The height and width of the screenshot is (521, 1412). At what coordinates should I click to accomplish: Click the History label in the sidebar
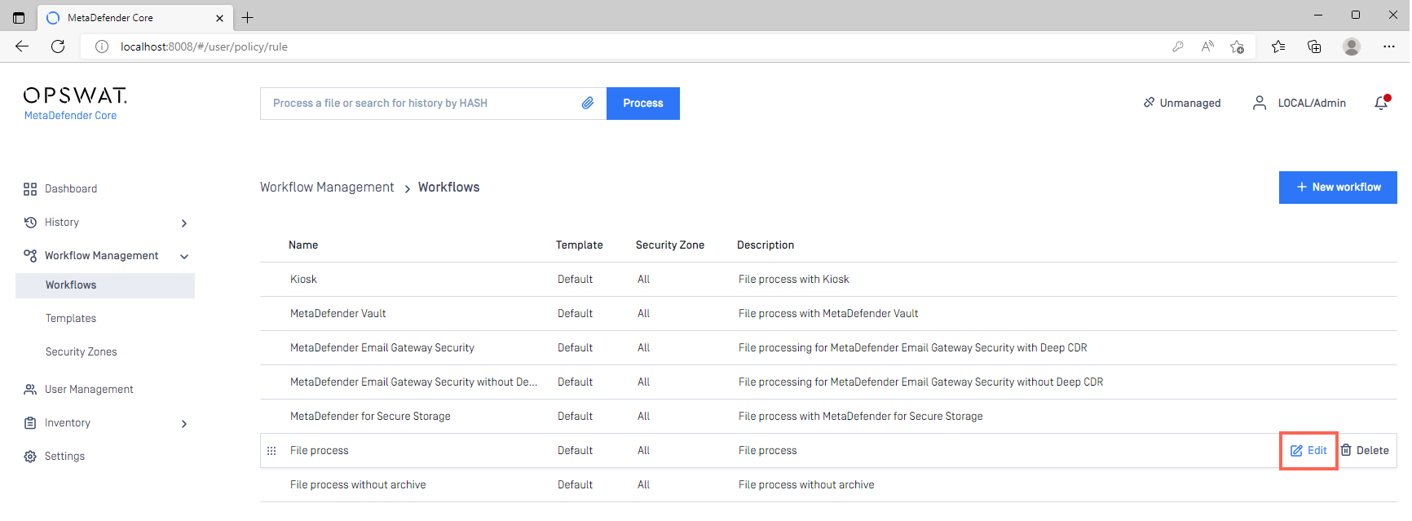[62, 223]
